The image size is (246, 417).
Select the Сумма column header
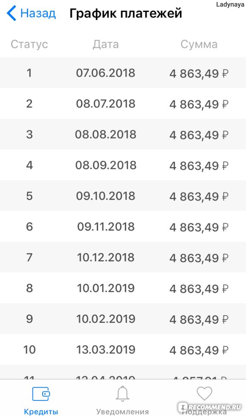click(x=199, y=44)
